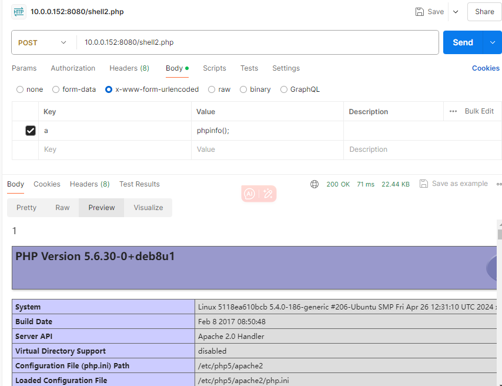Click the Save text button

[436, 12]
